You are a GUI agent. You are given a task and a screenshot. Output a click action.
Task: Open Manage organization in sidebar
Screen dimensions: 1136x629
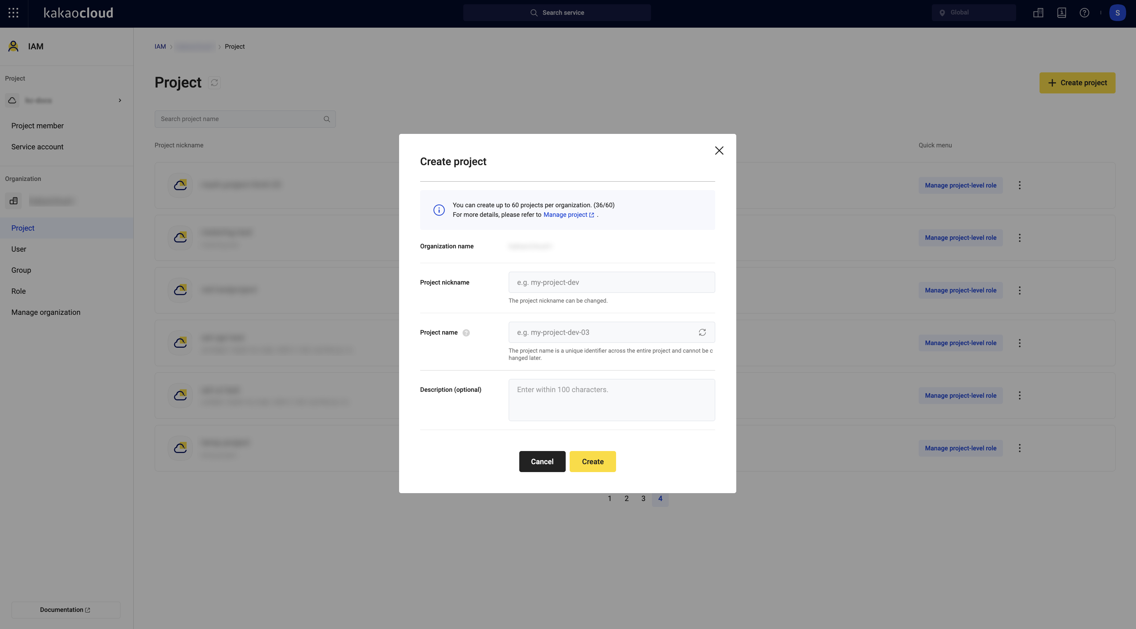pyautogui.click(x=46, y=313)
